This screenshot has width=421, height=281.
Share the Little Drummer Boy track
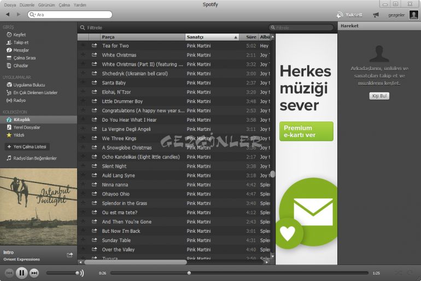(x=94, y=101)
